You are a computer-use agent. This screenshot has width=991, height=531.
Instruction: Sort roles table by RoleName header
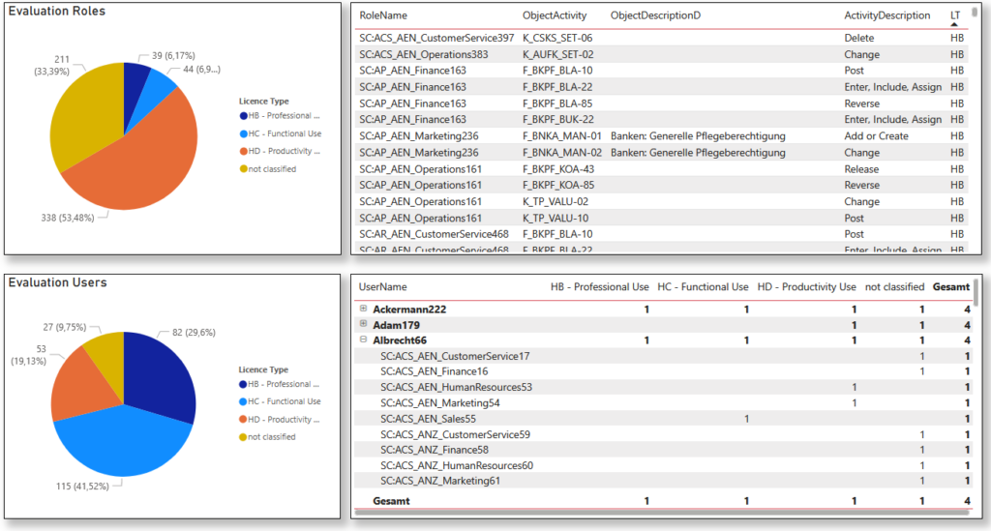coord(383,16)
